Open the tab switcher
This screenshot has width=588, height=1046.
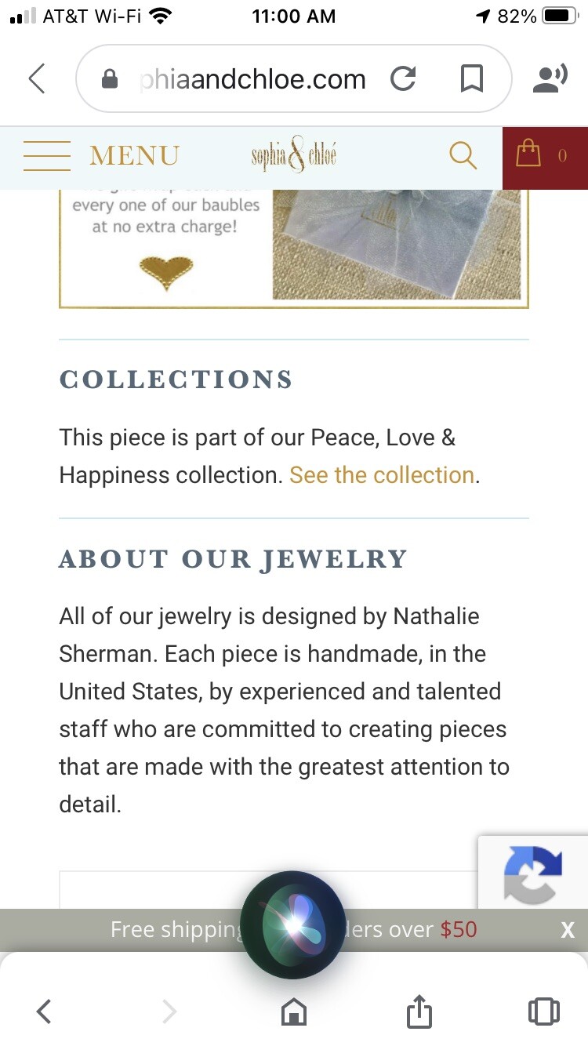point(543,1011)
